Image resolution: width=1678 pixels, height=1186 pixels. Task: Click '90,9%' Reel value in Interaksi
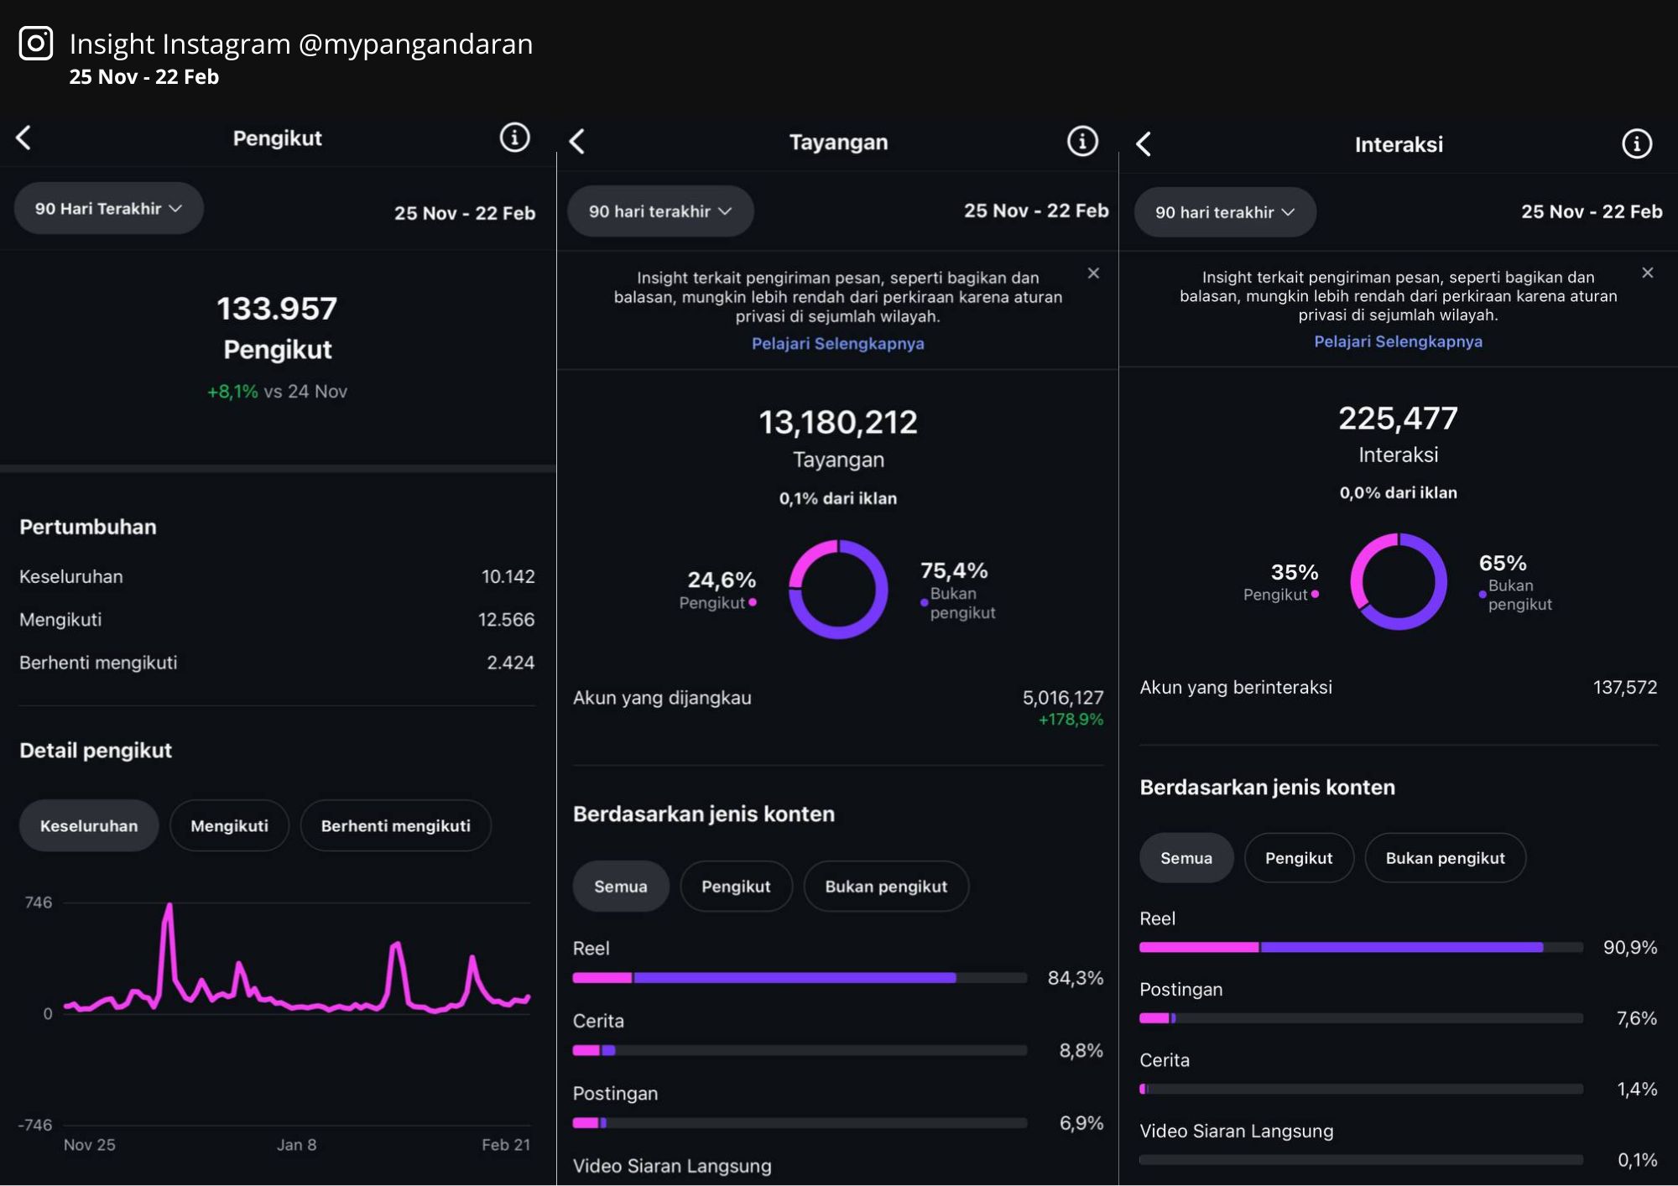point(1630,948)
